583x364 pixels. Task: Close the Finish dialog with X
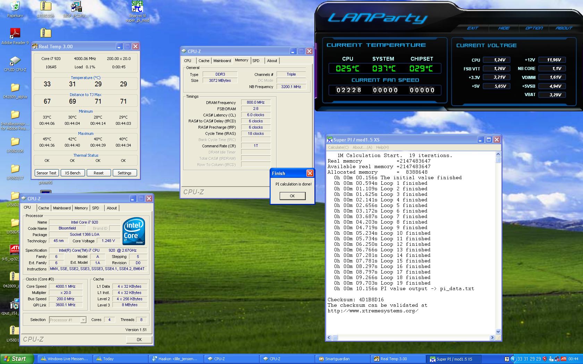click(x=310, y=173)
